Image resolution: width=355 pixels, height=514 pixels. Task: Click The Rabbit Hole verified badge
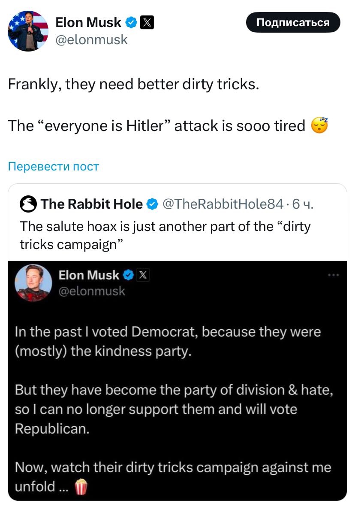tap(151, 204)
